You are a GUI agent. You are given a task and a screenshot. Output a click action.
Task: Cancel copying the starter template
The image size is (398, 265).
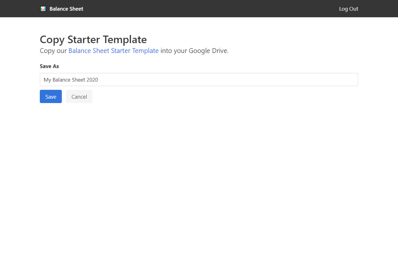pyautogui.click(x=79, y=96)
